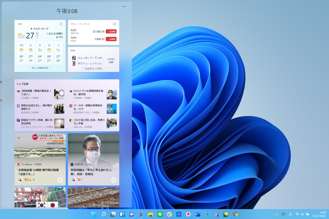Edit the weather location 東京都, 東京
329x219 pixels.
(47, 29)
